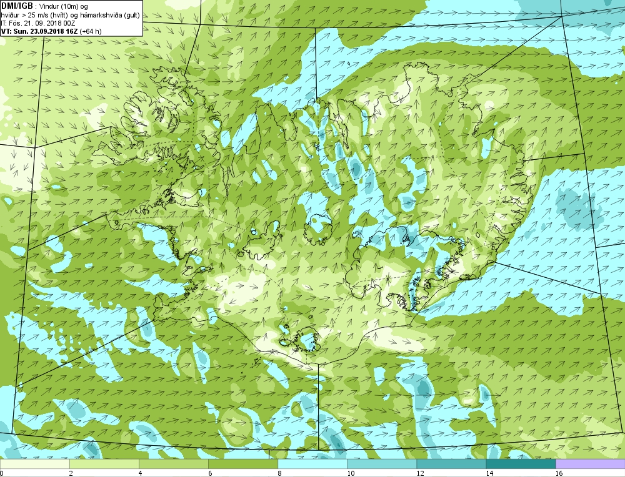Click the 6–8 m/s dark green swatch
This screenshot has width=625, height=477.
tap(242, 465)
